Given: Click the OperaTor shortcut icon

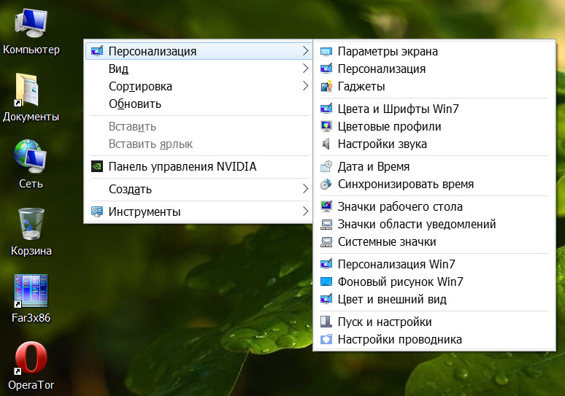Looking at the screenshot, I should click(31, 358).
